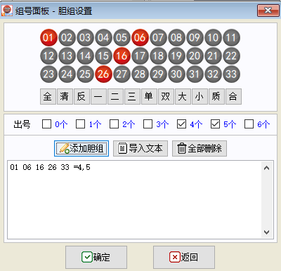
Task: Select number ball 31
Action: (x=195, y=74)
